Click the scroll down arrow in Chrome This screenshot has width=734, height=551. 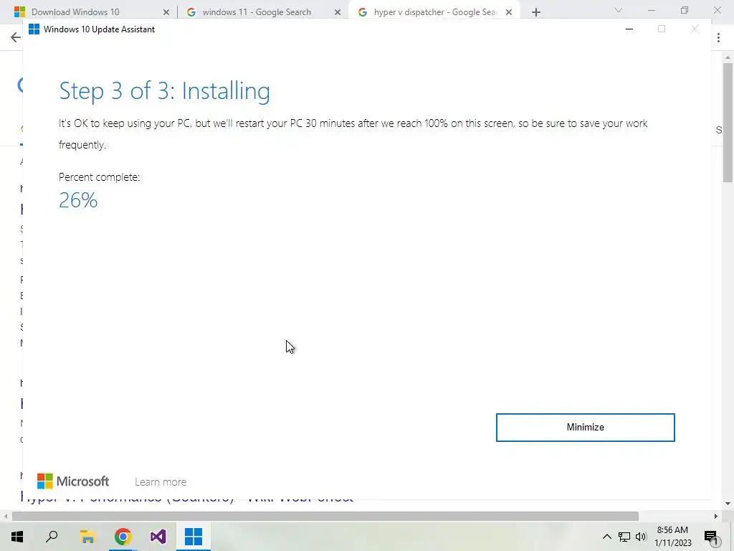tap(728, 504)
